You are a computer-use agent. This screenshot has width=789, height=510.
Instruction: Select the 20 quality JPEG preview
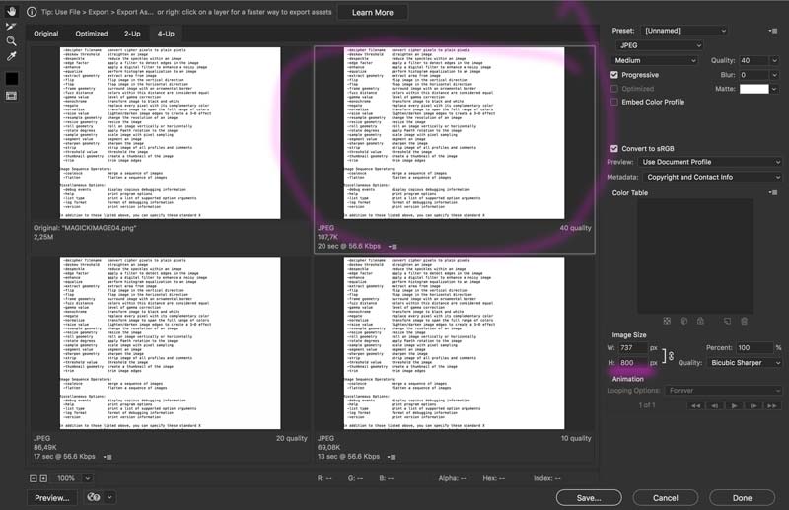(170, 344)
